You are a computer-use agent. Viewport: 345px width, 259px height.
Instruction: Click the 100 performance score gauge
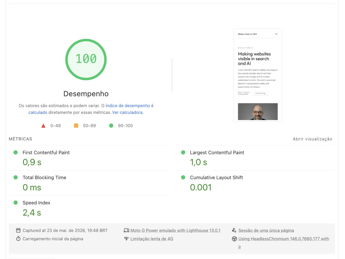(86, 59)
